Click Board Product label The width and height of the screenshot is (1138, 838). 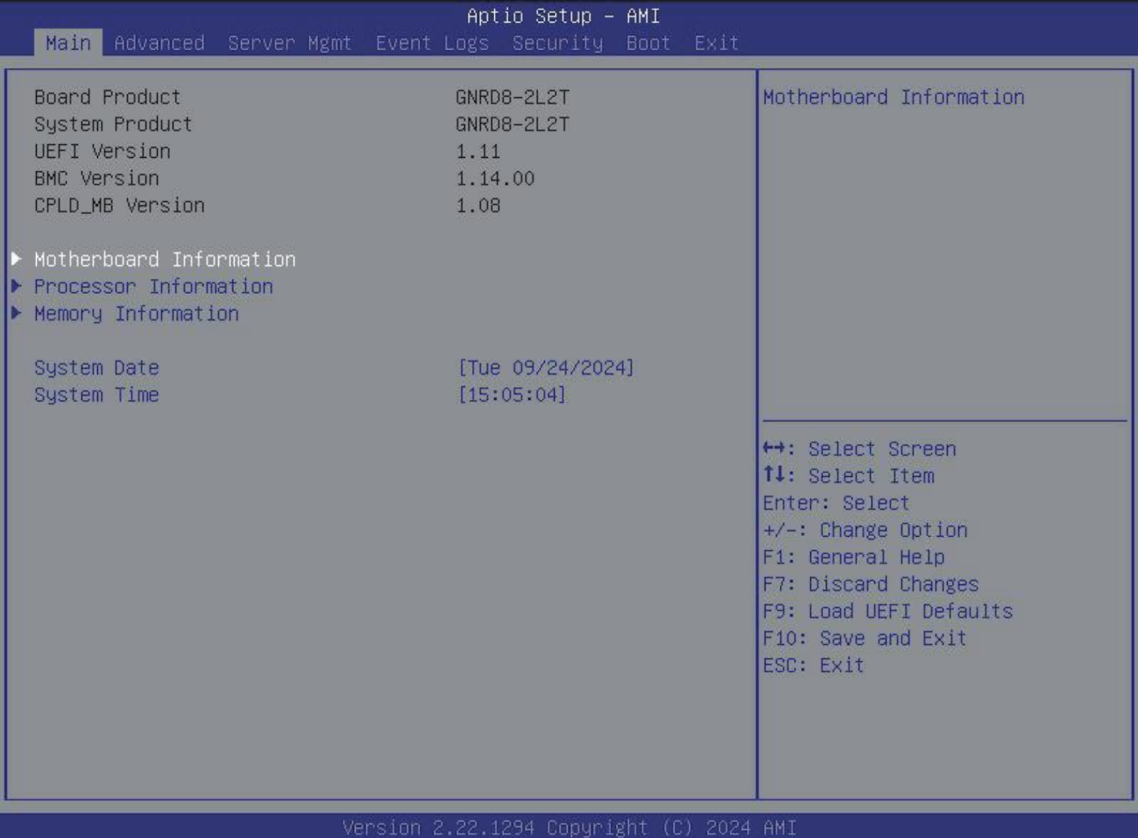click(107, 97)
